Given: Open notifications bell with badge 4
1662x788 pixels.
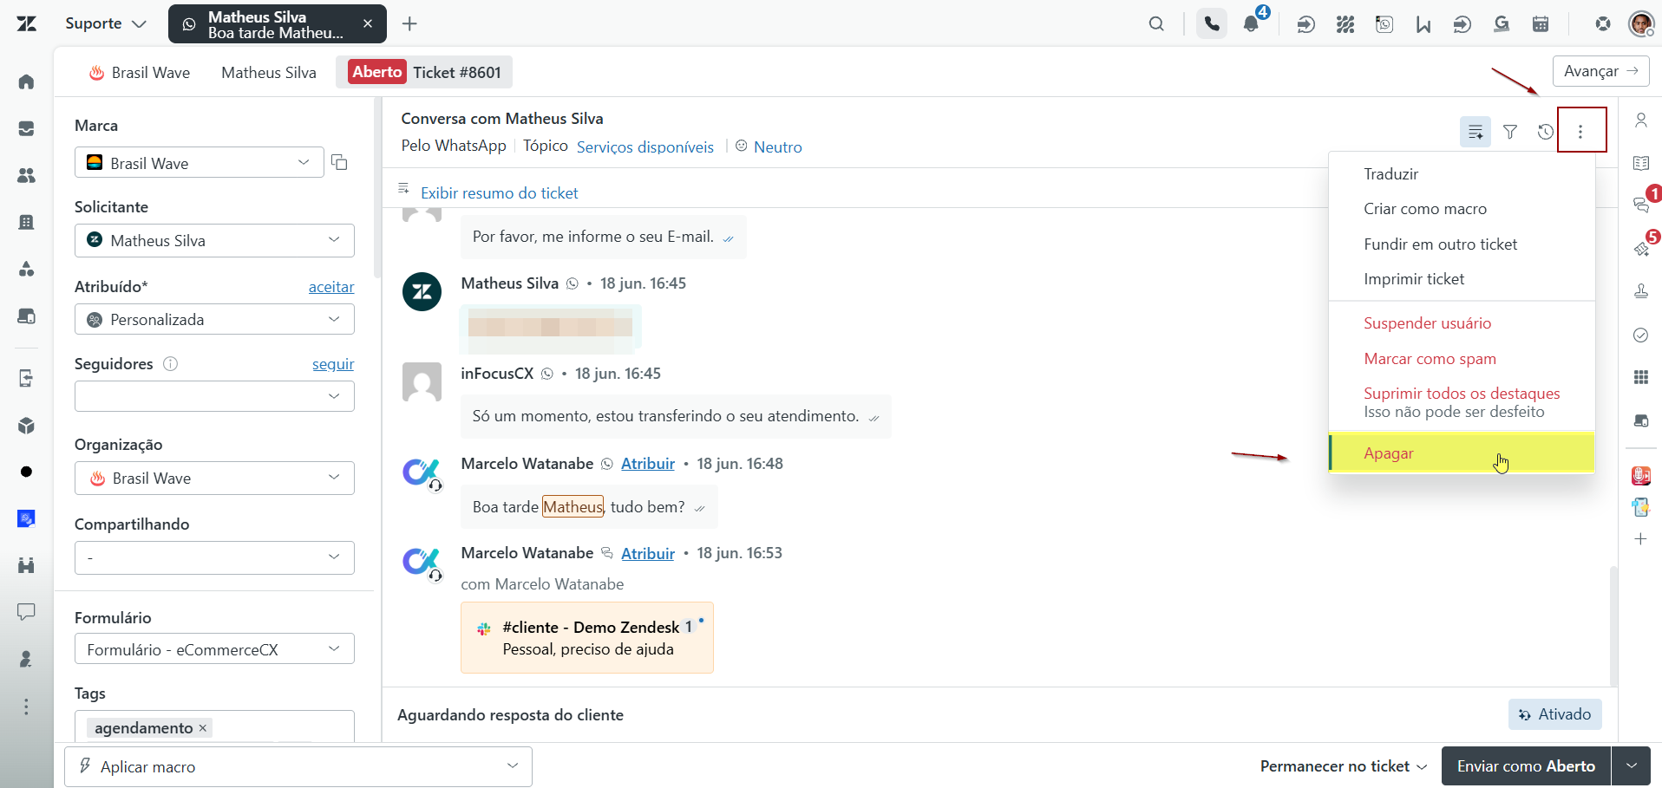Looking at the screenshot, I should point(1251,24).
